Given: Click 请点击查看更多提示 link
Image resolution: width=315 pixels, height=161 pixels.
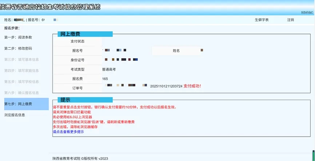Looking at the screenshot, I should click(68, 132).
